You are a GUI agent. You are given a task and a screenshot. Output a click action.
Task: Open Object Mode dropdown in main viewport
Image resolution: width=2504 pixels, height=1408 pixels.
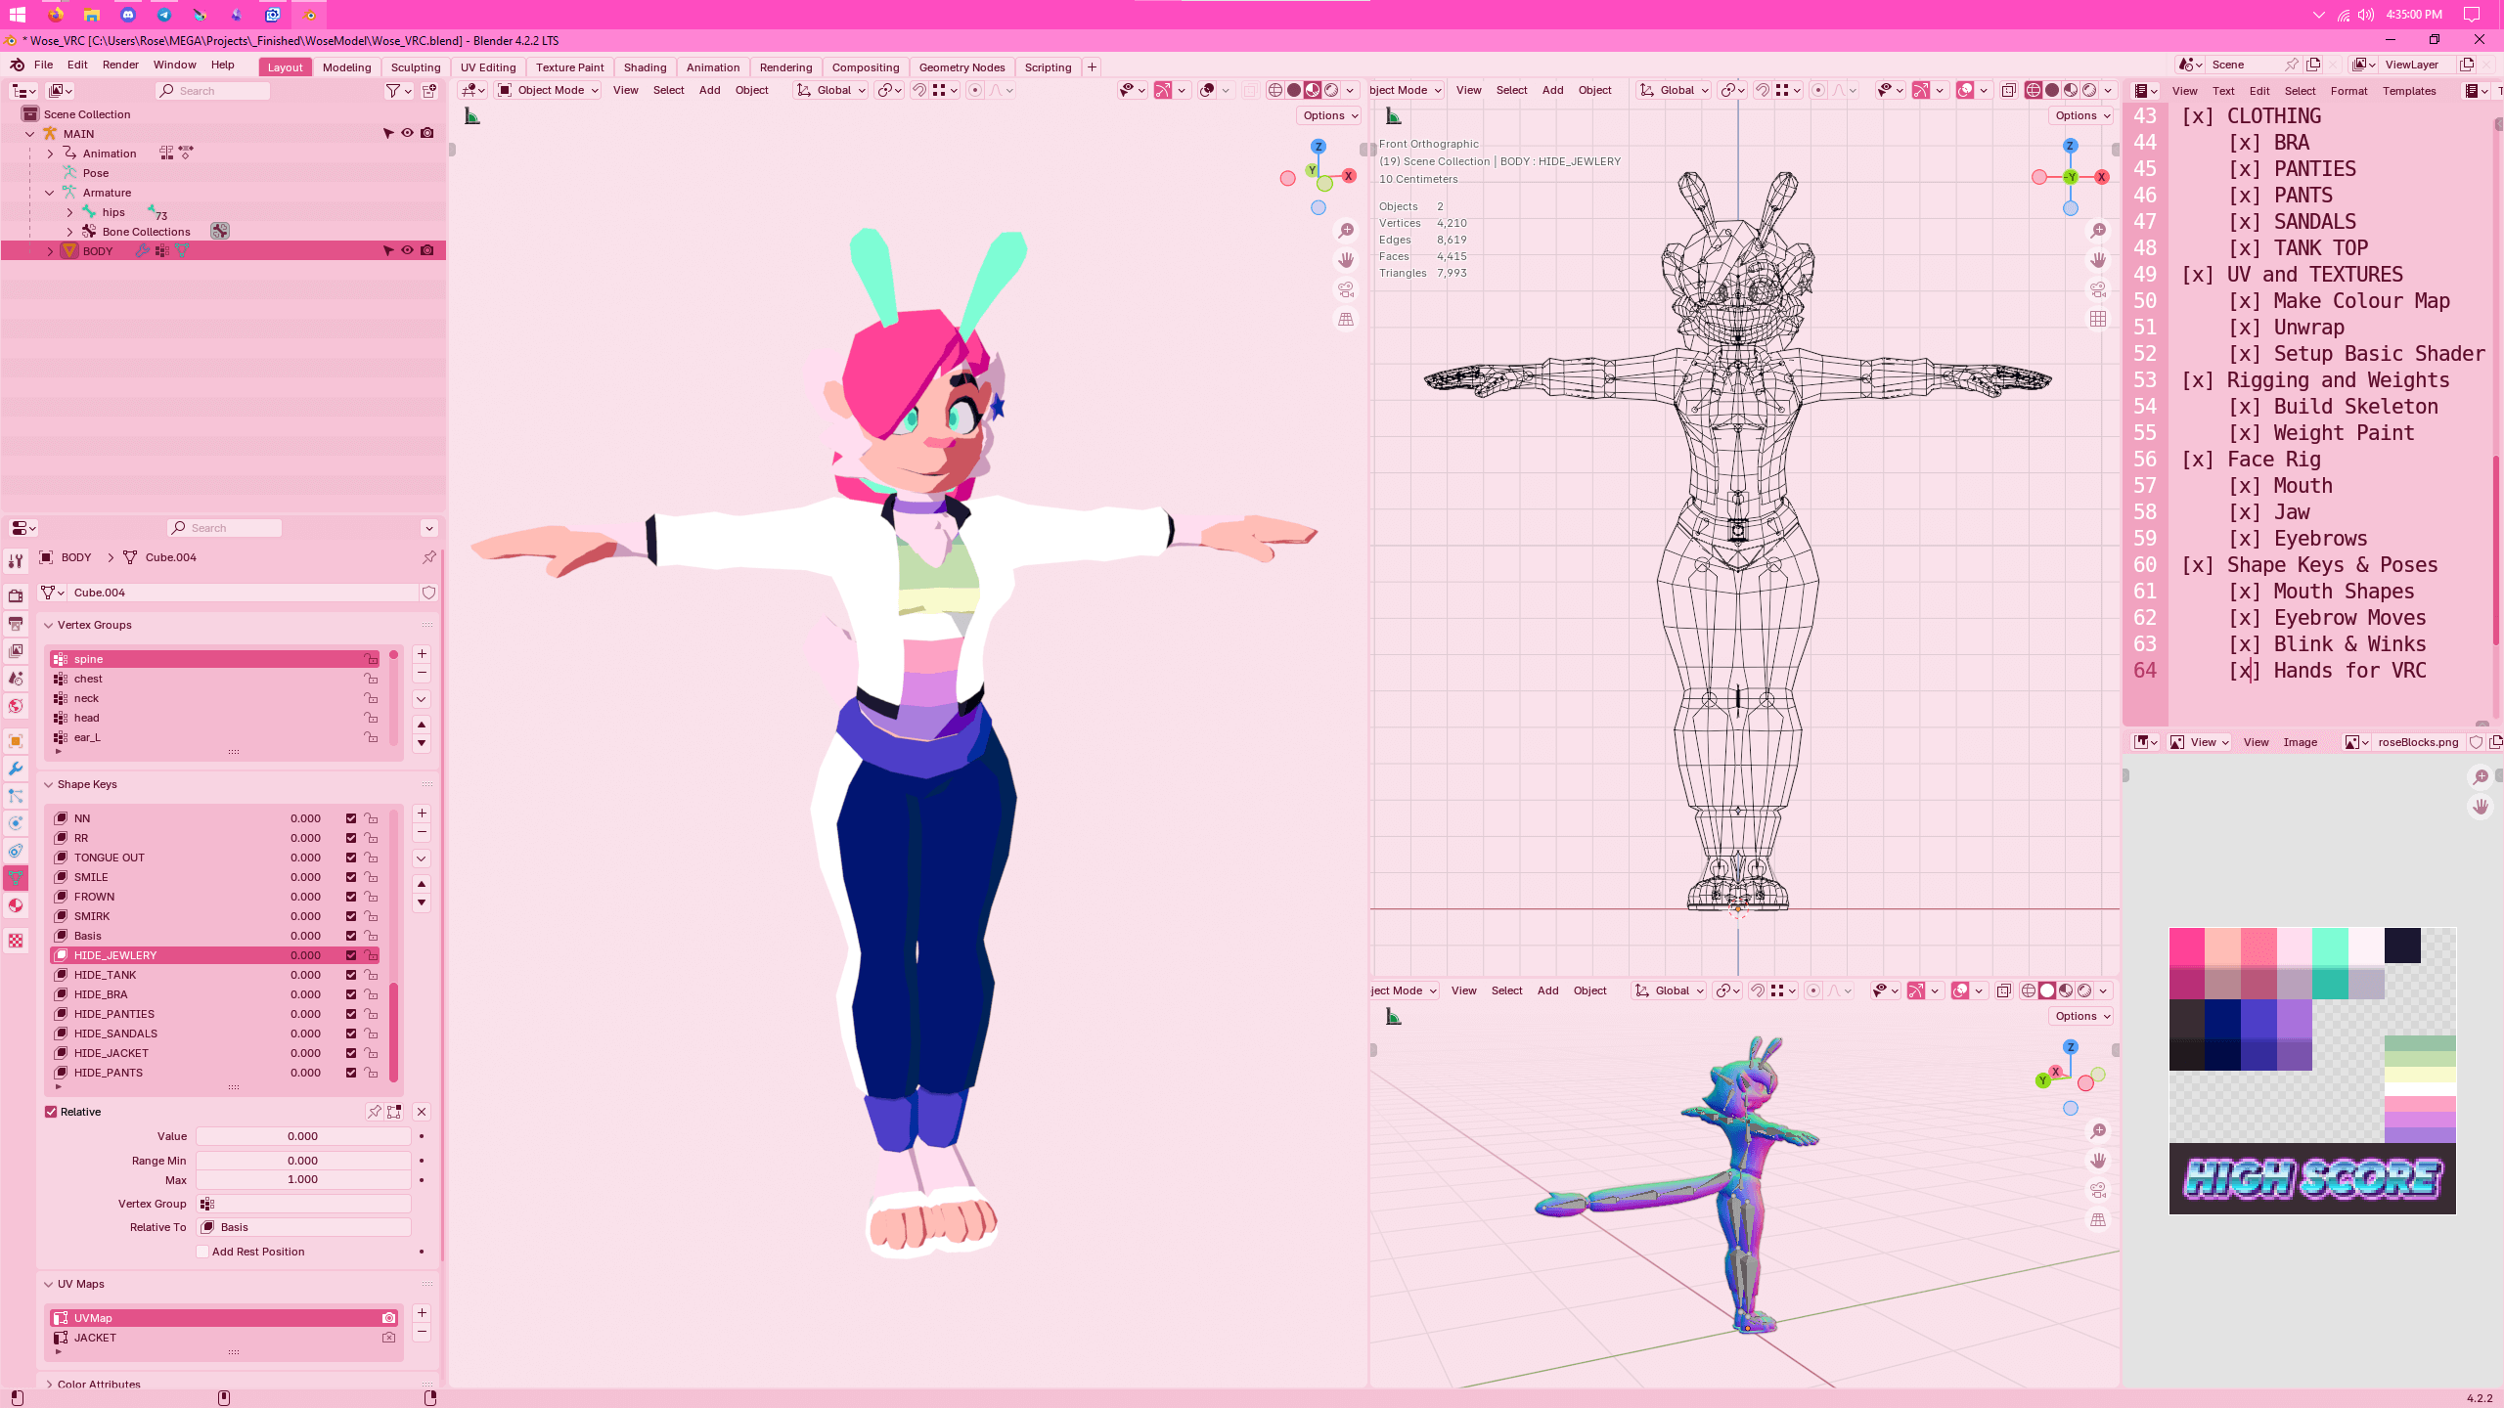coord(548,90)
